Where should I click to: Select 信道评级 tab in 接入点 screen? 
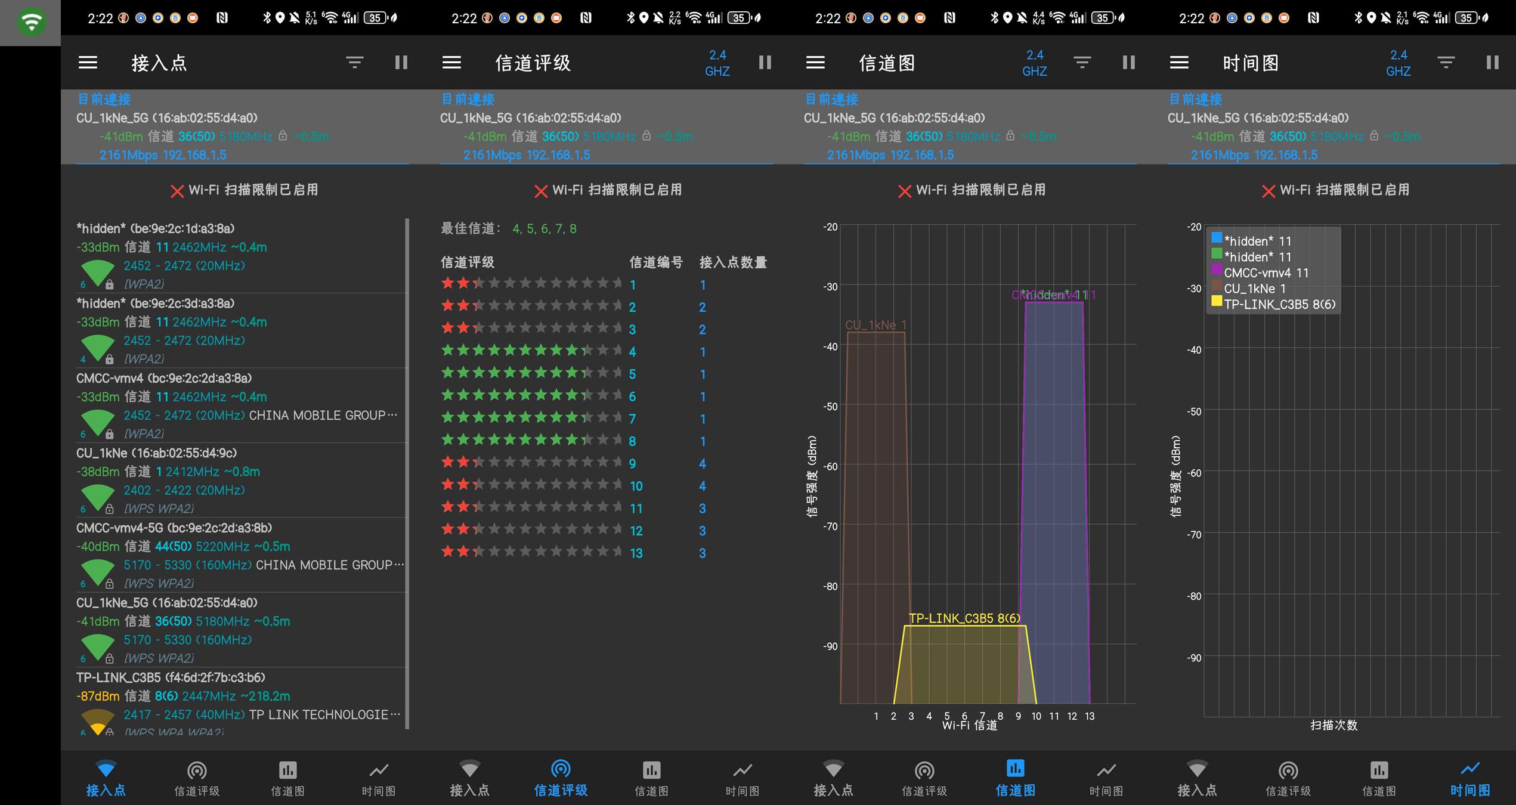click(x=197, y=778)
